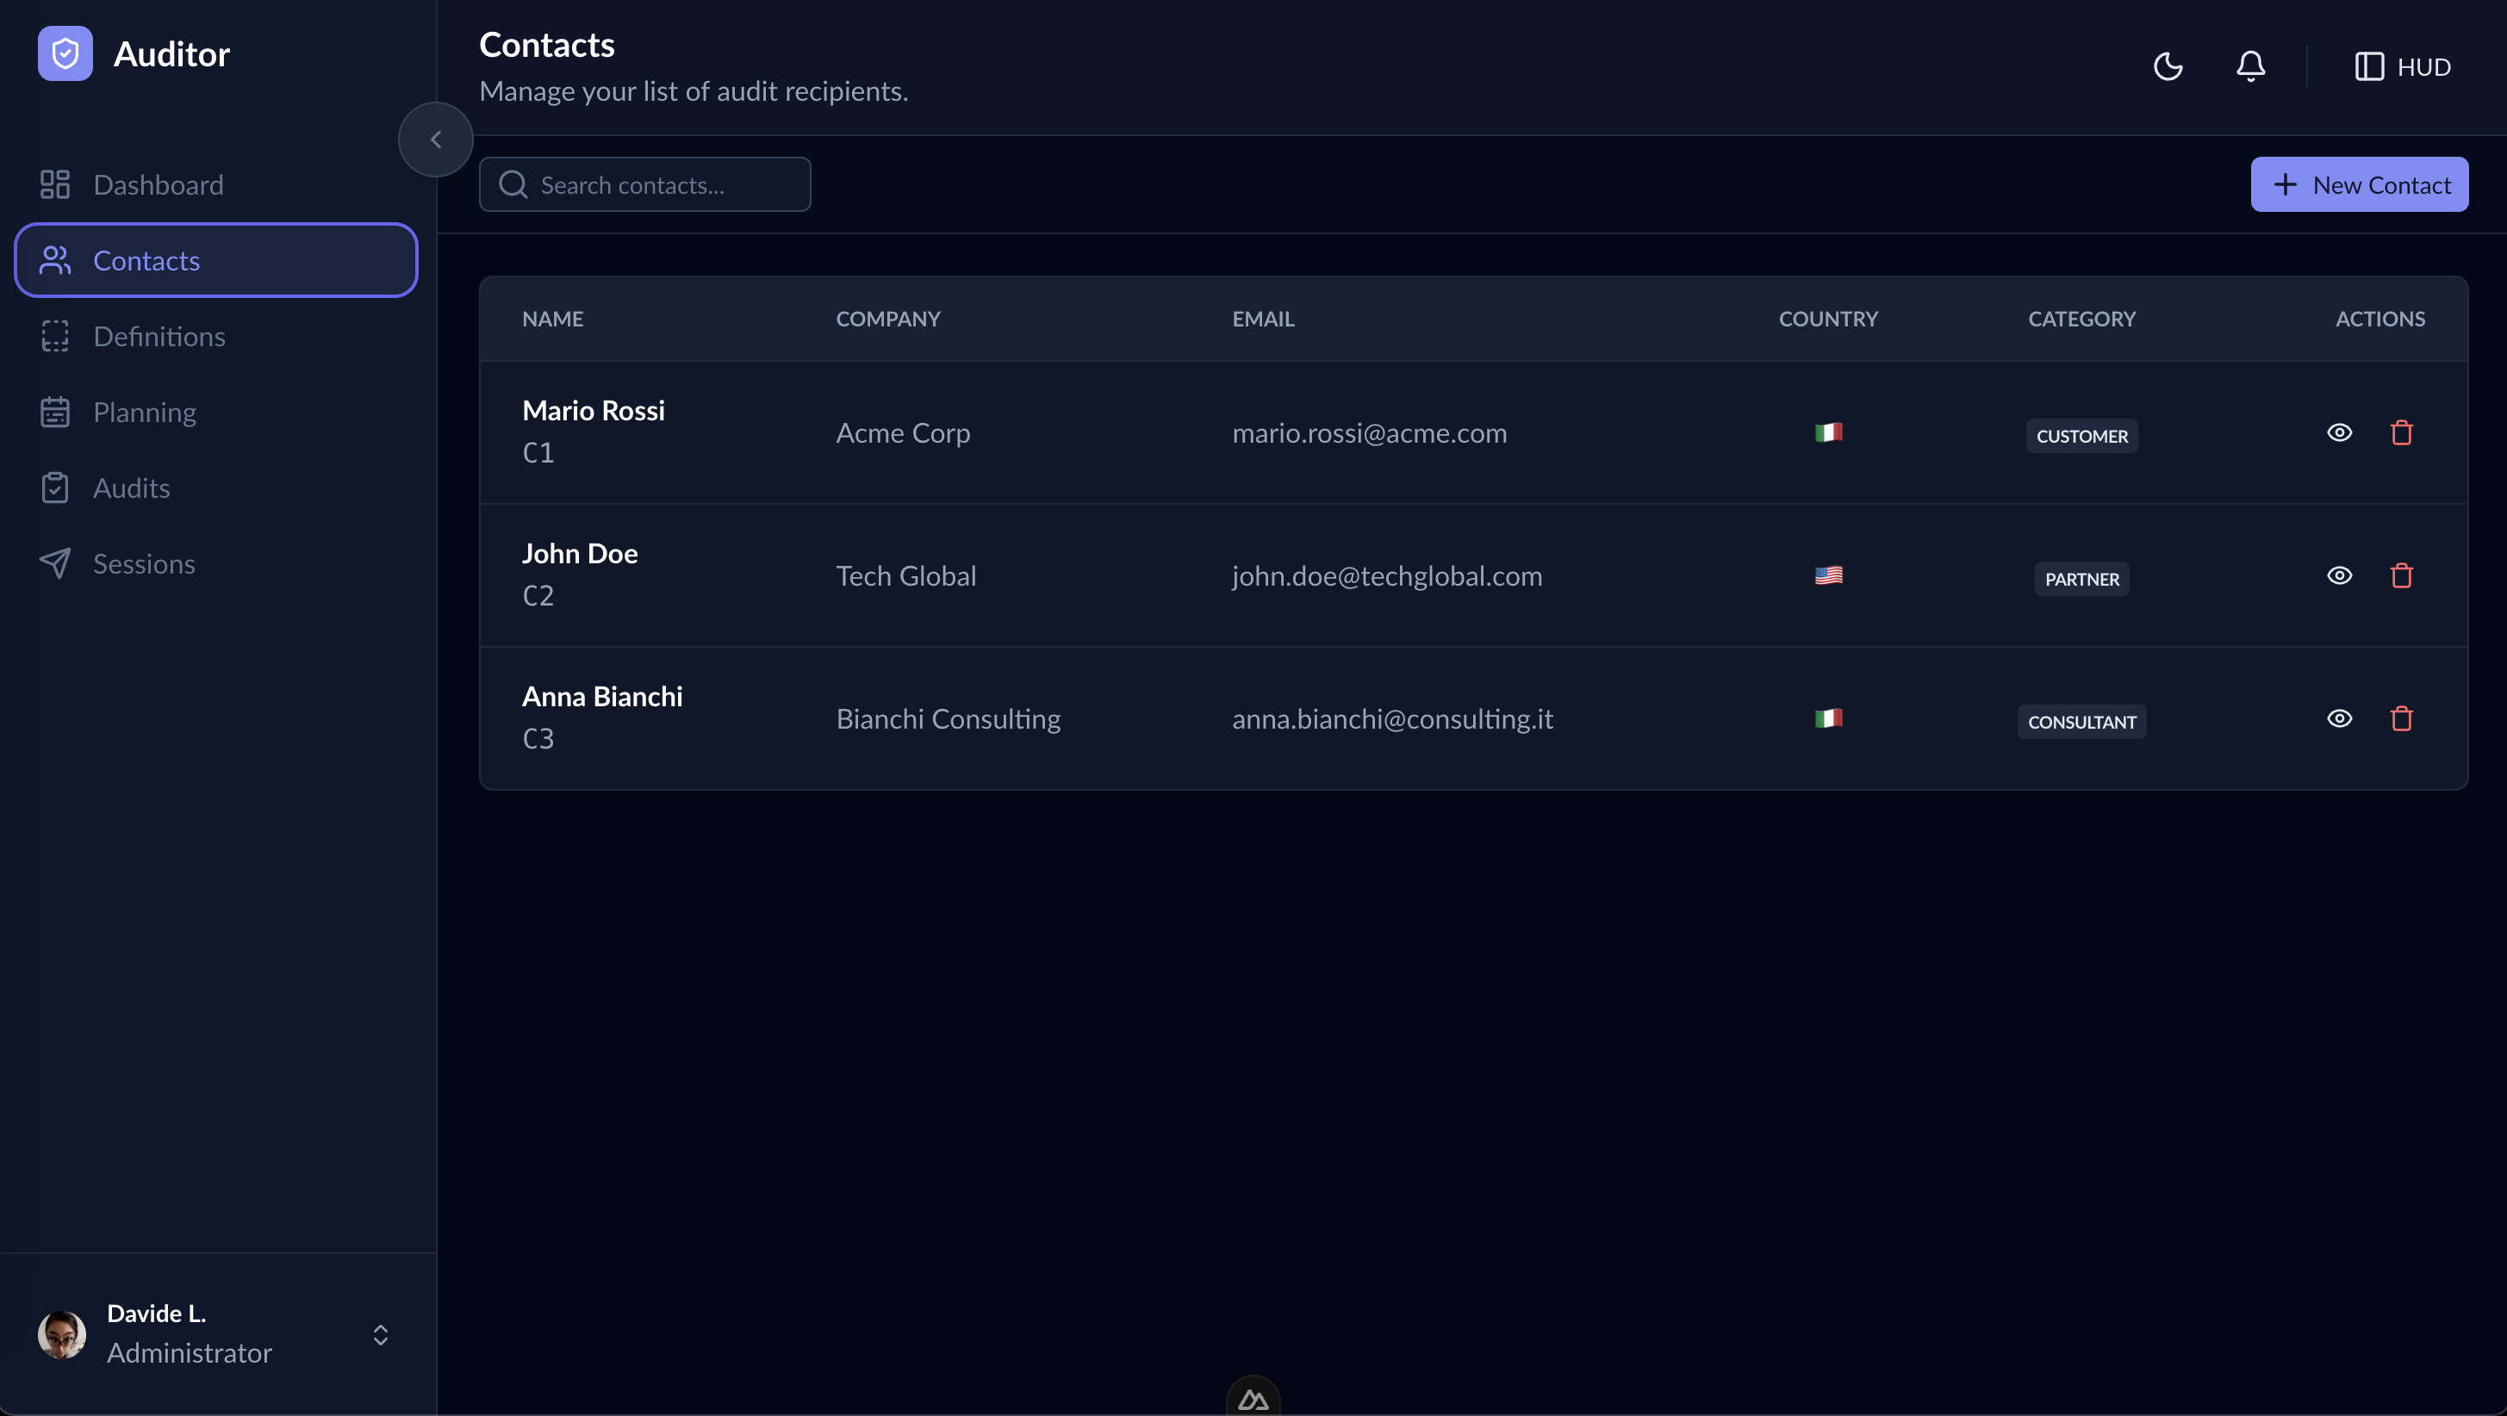
Task: Open the Audits clipboard icon
Action: [54, 488]
